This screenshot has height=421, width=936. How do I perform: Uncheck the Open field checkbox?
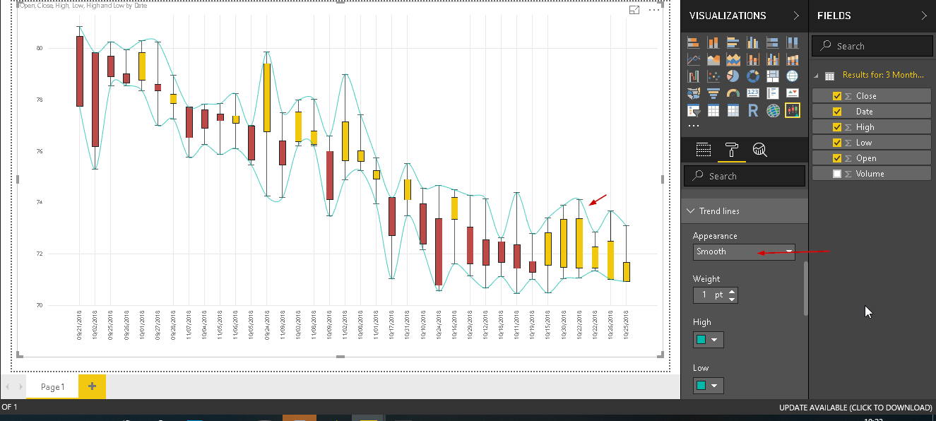click(x=837, y=158)
